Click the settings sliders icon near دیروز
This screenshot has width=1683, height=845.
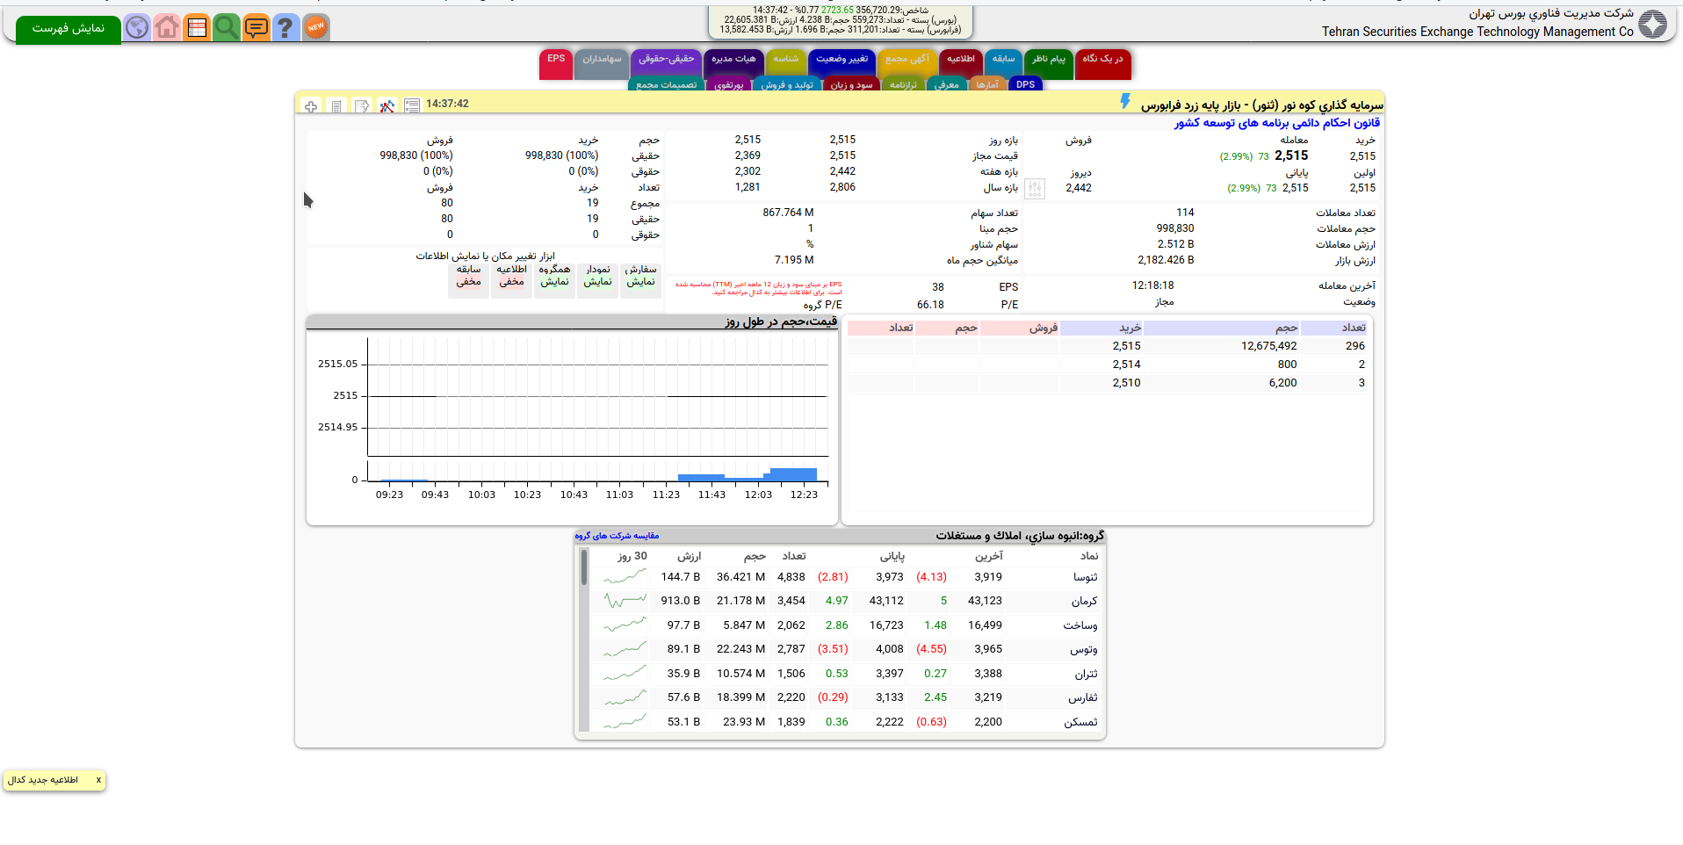(1035, 188)
